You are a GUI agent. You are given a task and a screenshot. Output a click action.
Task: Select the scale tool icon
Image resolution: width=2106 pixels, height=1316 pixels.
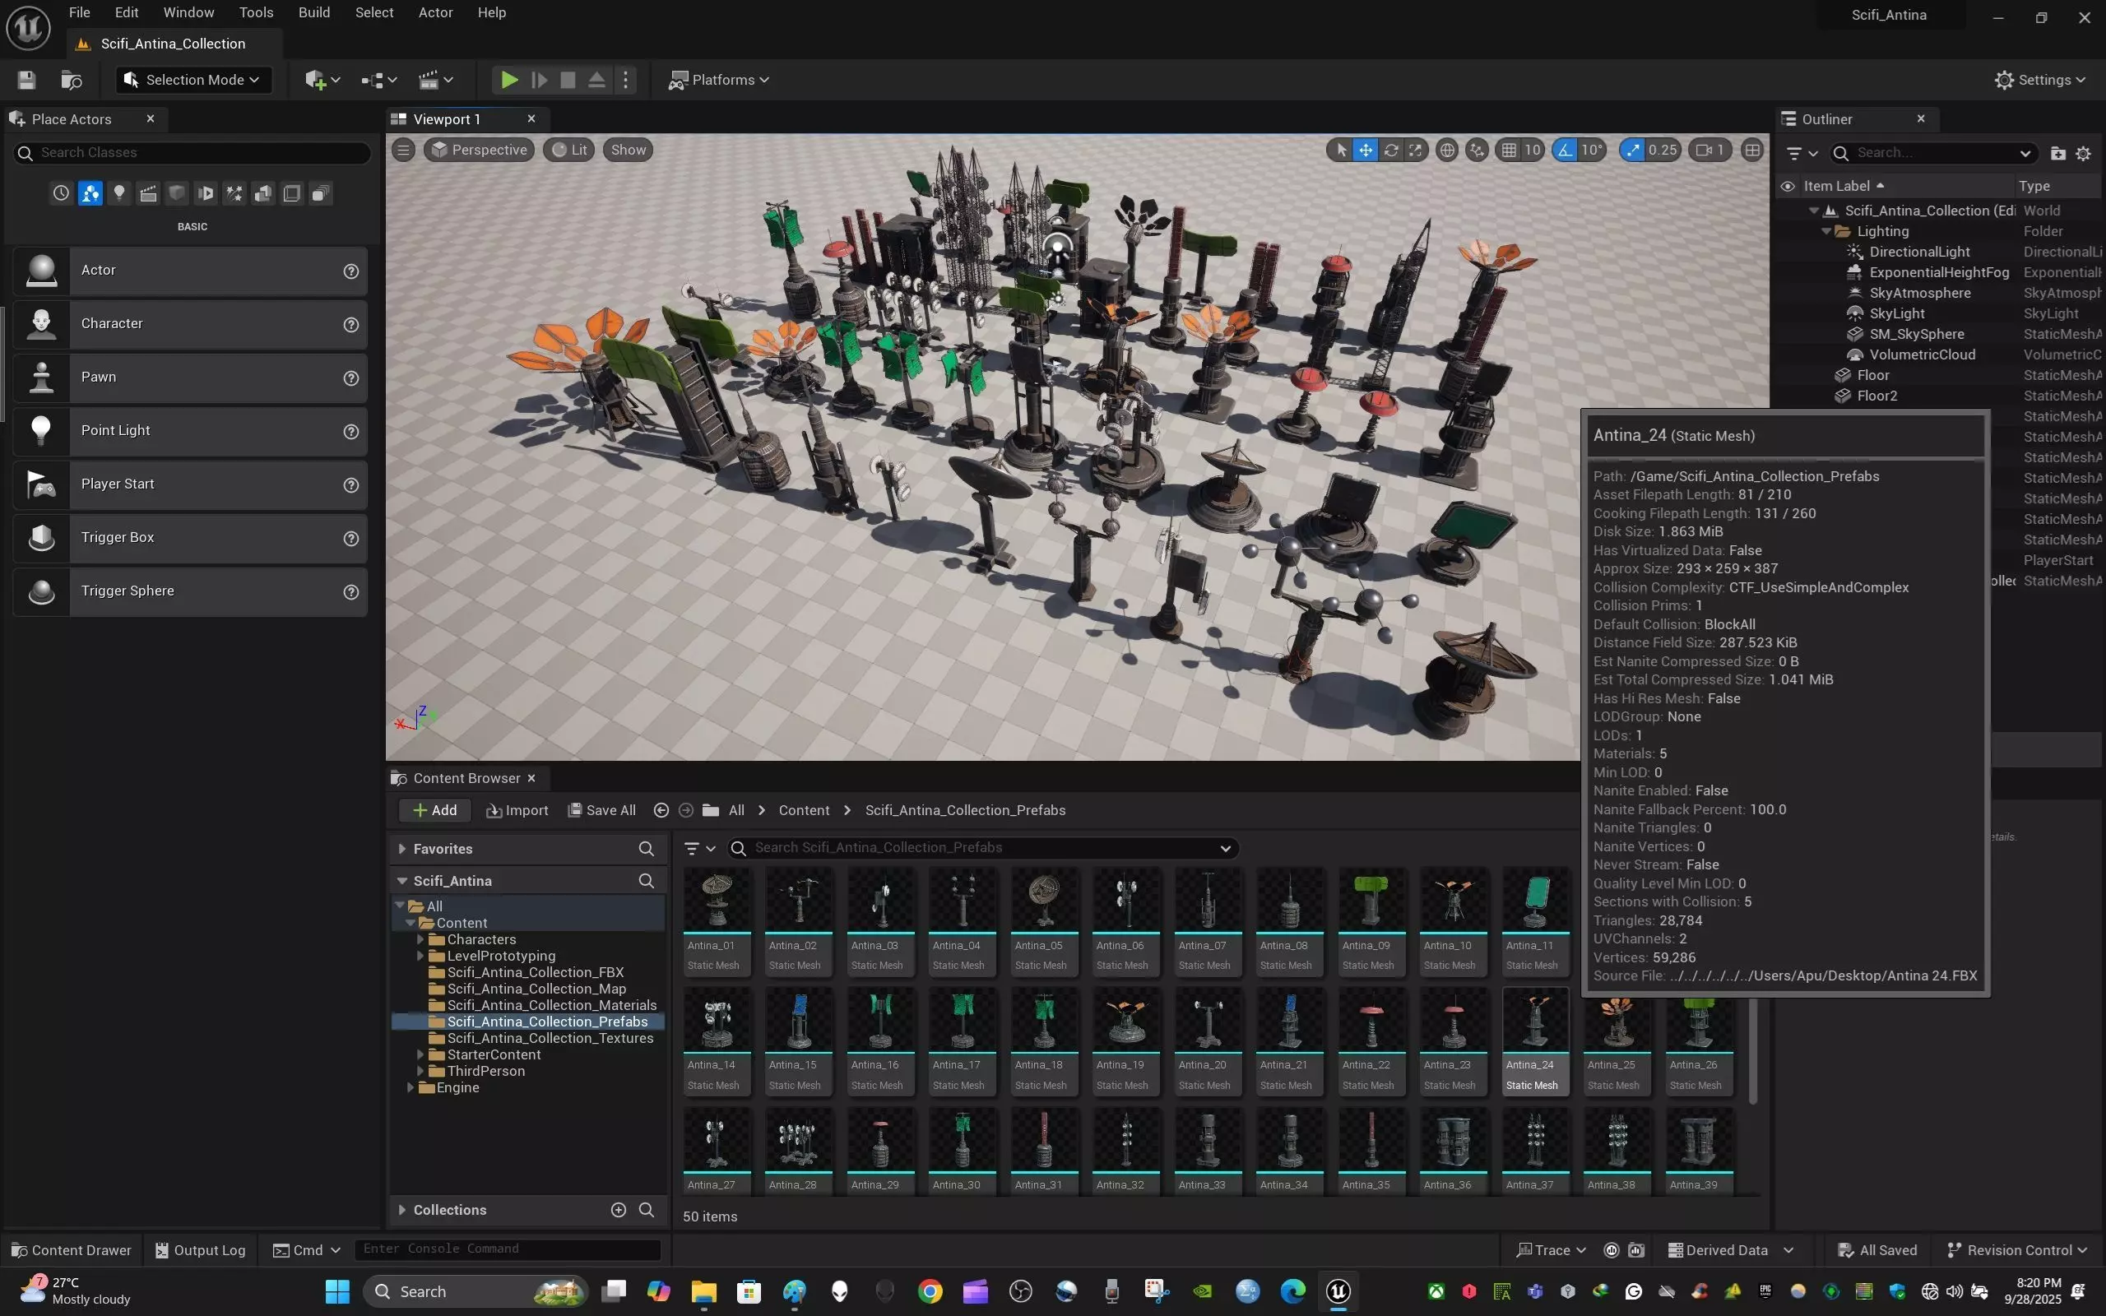(x=1416, y=151)
